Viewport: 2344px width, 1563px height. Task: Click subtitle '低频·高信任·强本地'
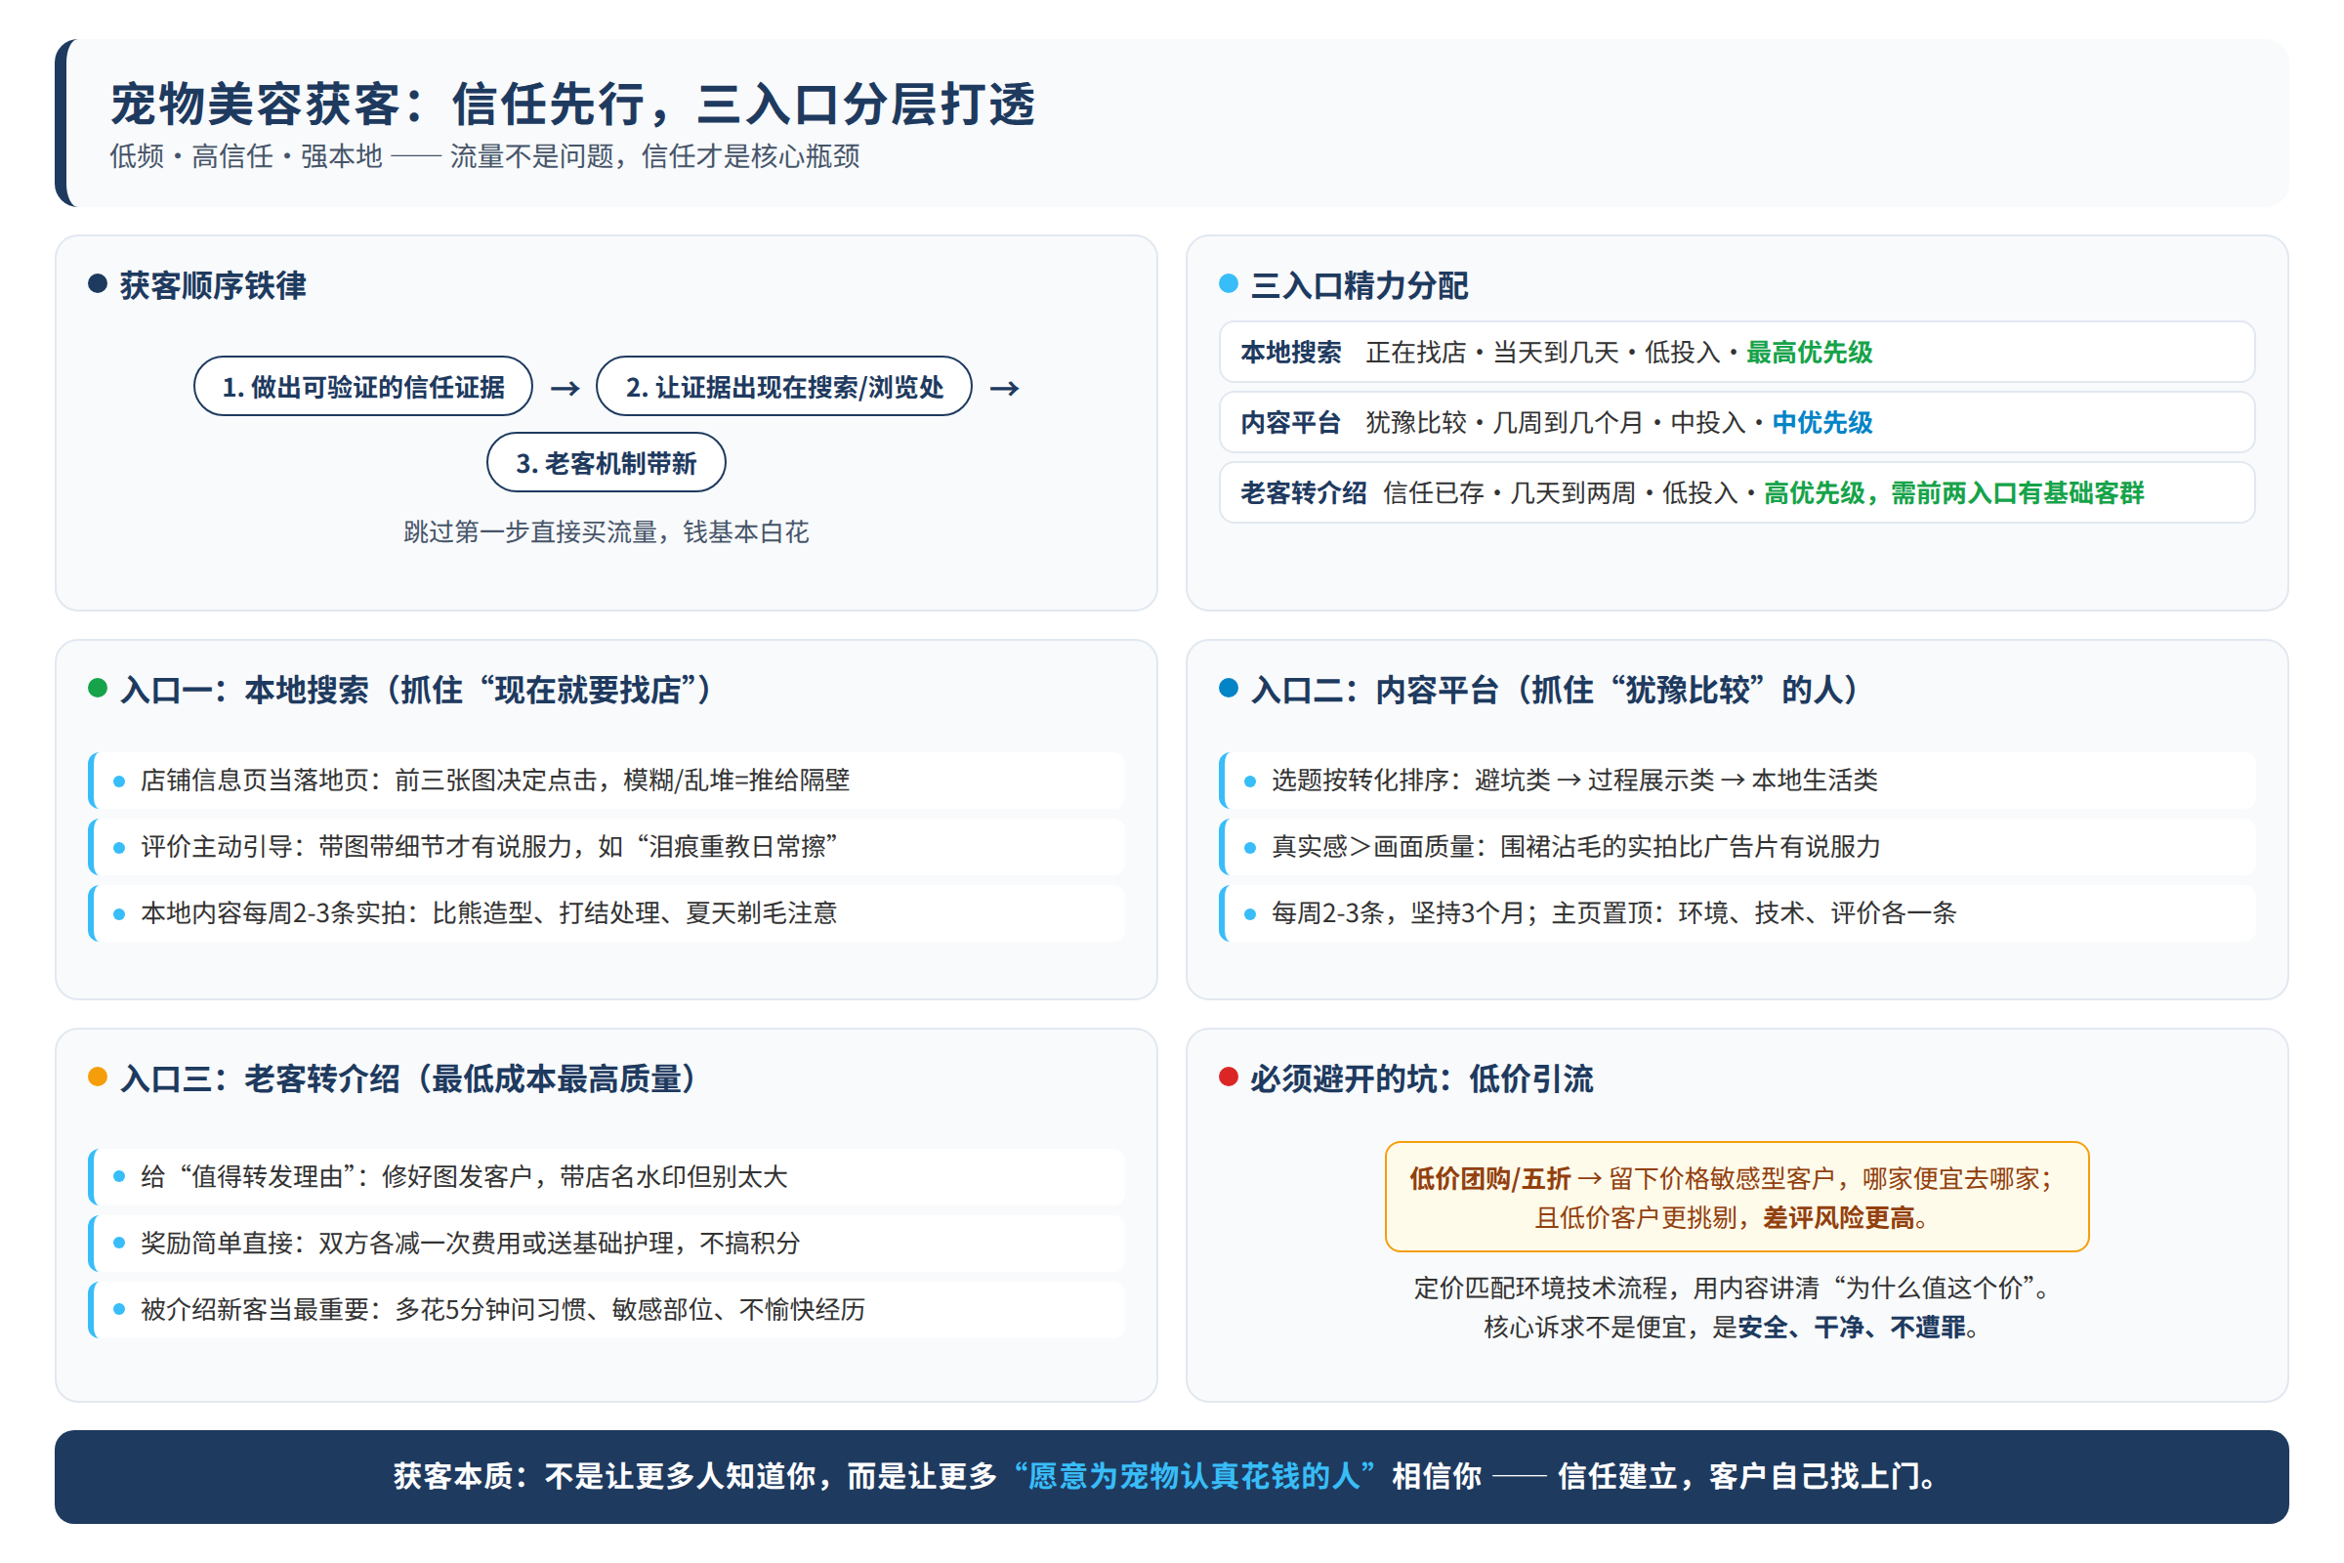246,156
